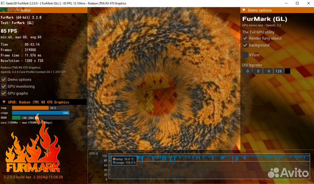The image size is (314, 184).
Task: Click the min max avg FPS line
Action: [21, 37]
